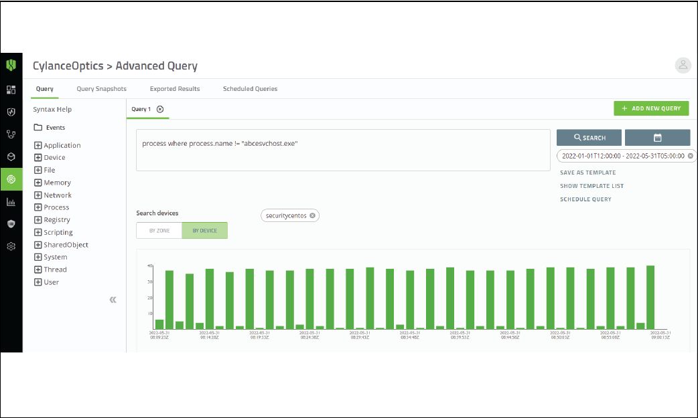Screen dimensions: 698x418
Task: Expand the System node
Action: [x=38, y=257]
